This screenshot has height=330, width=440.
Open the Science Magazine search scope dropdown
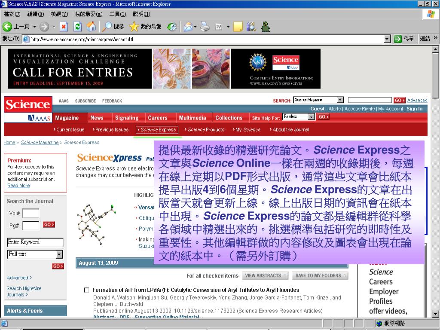pyautogui.click(x=340, y=100)
